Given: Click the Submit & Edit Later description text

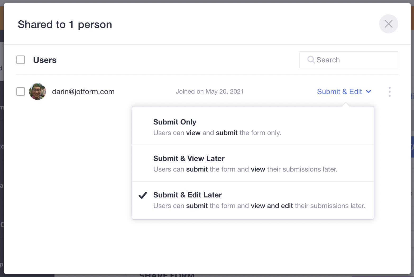Looking at the screenshot, I should click(x=259, y=206).
